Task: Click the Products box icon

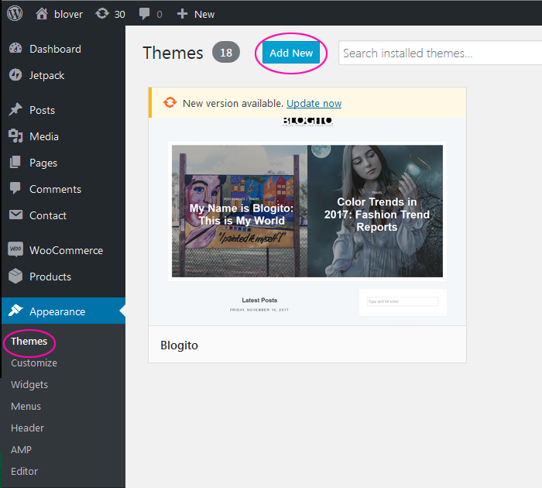Action: [x=15, y=276]
